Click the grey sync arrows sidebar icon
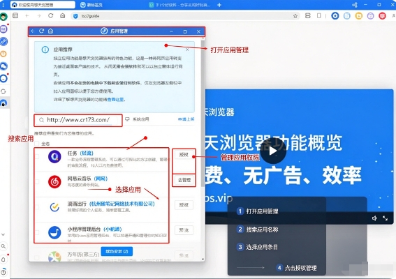 [x=3, y=91]
